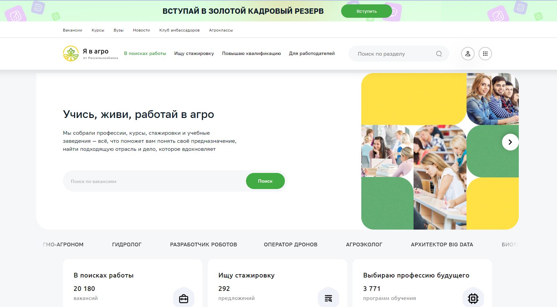Click the Я в агро logo

[x=90, y=54]
